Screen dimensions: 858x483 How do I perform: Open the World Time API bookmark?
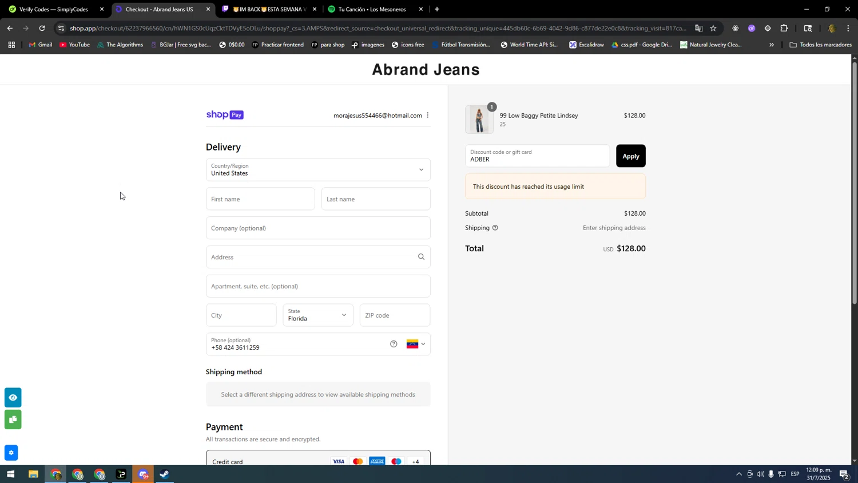(529, 45)
